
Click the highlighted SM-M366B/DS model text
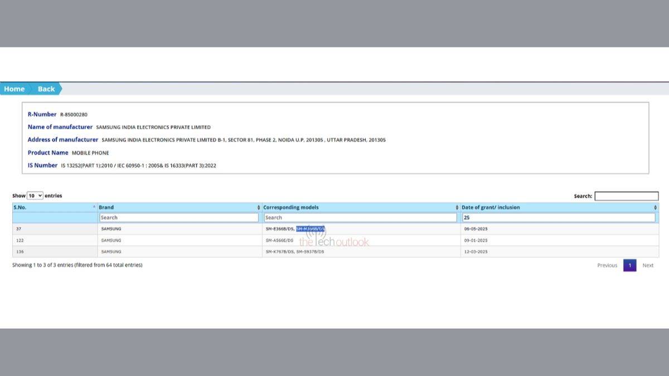click(x=311, y=229)
